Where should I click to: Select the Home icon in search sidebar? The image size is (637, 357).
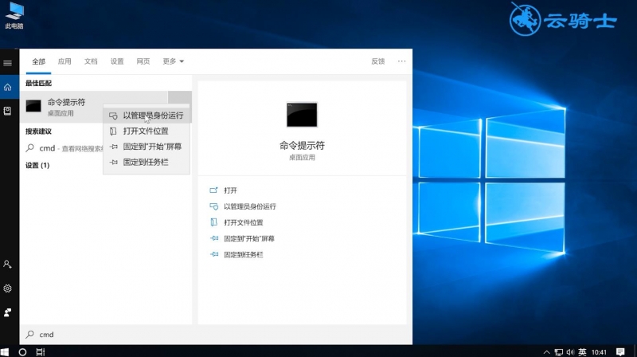coord(7,87)
